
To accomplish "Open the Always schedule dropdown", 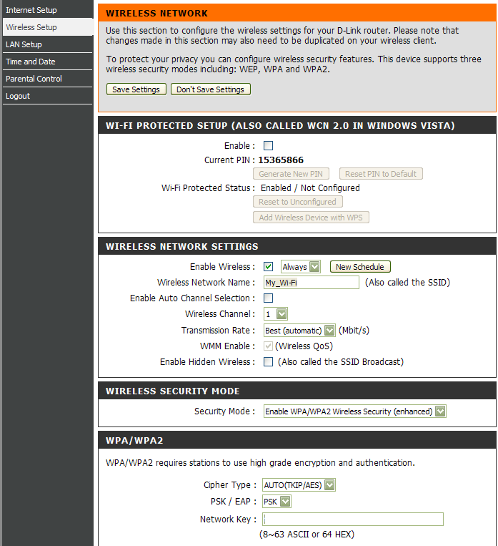I will point(301,267).
